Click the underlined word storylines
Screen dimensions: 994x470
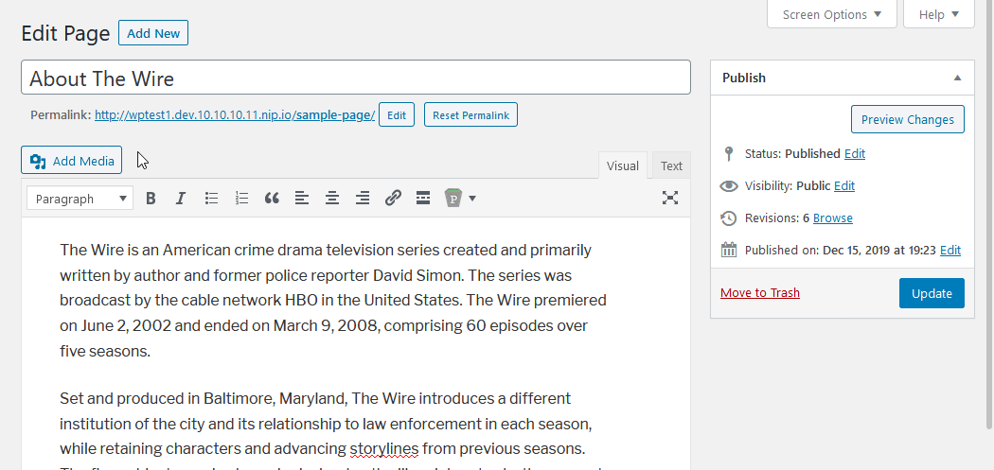point(384,449)
